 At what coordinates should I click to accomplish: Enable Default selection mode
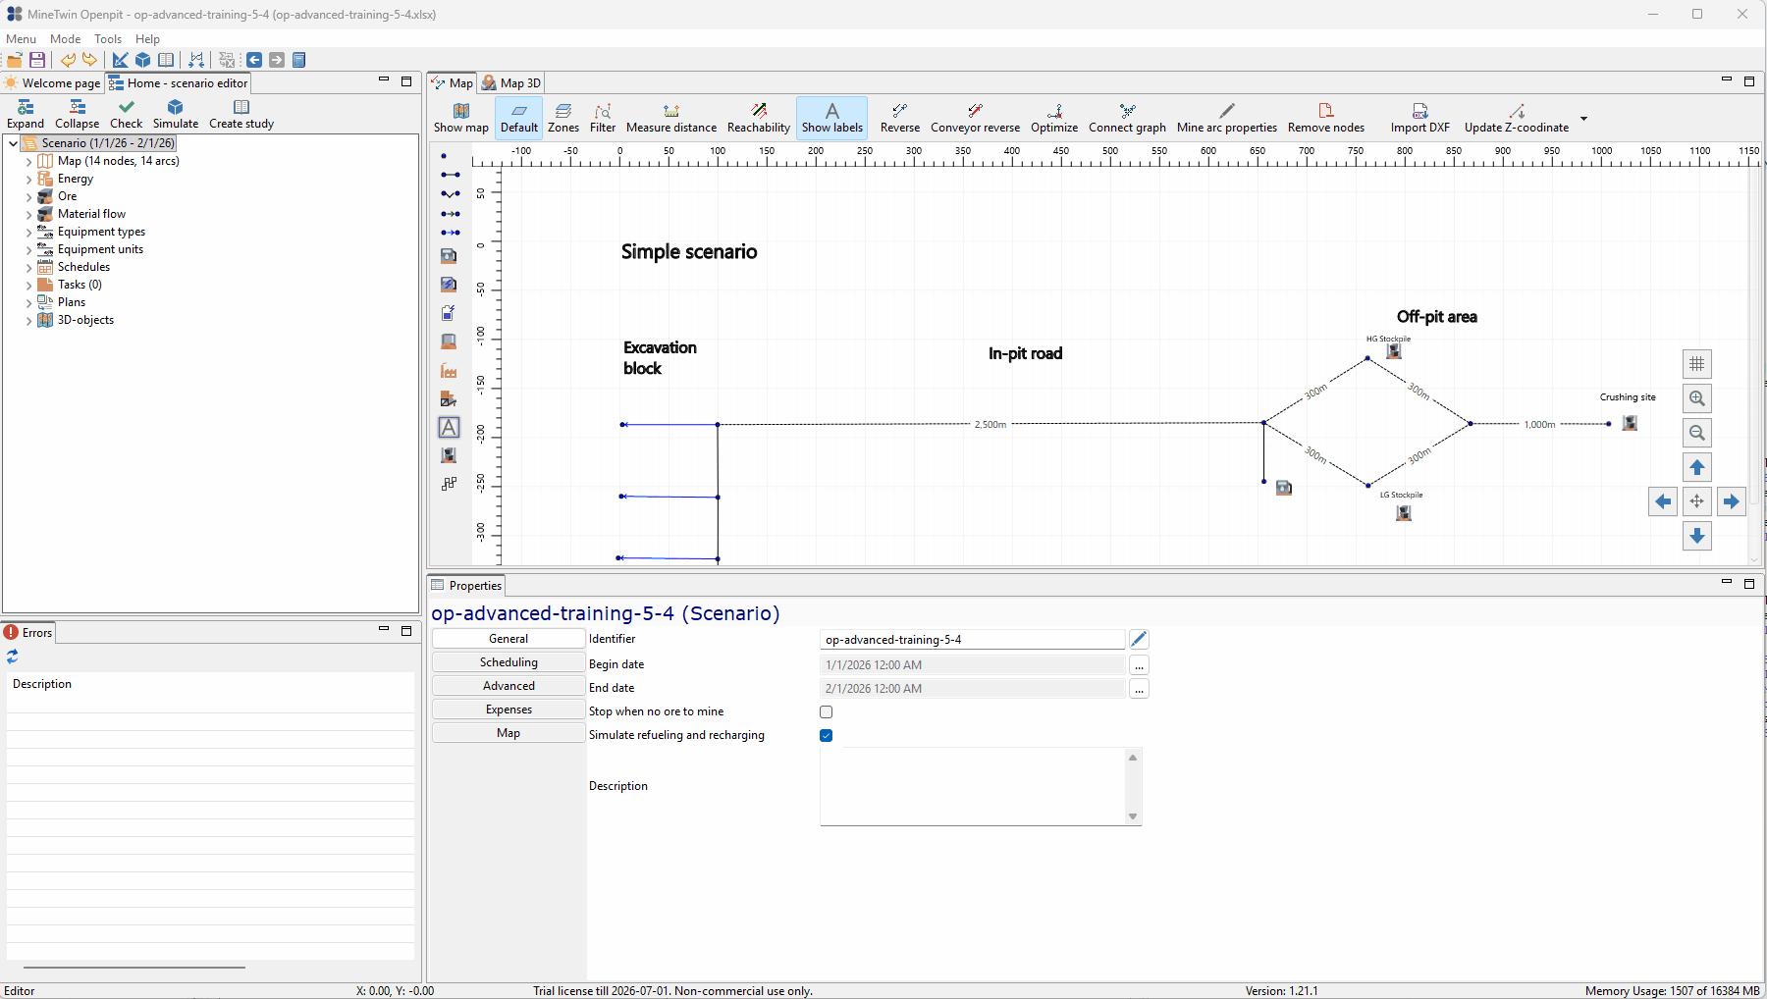(x=519, y=118)
